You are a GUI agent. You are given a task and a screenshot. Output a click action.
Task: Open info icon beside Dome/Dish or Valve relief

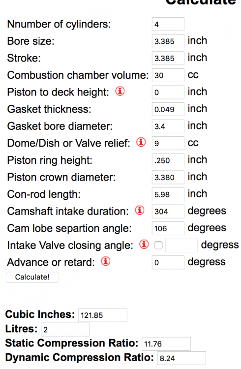click(x=141, y=142)
